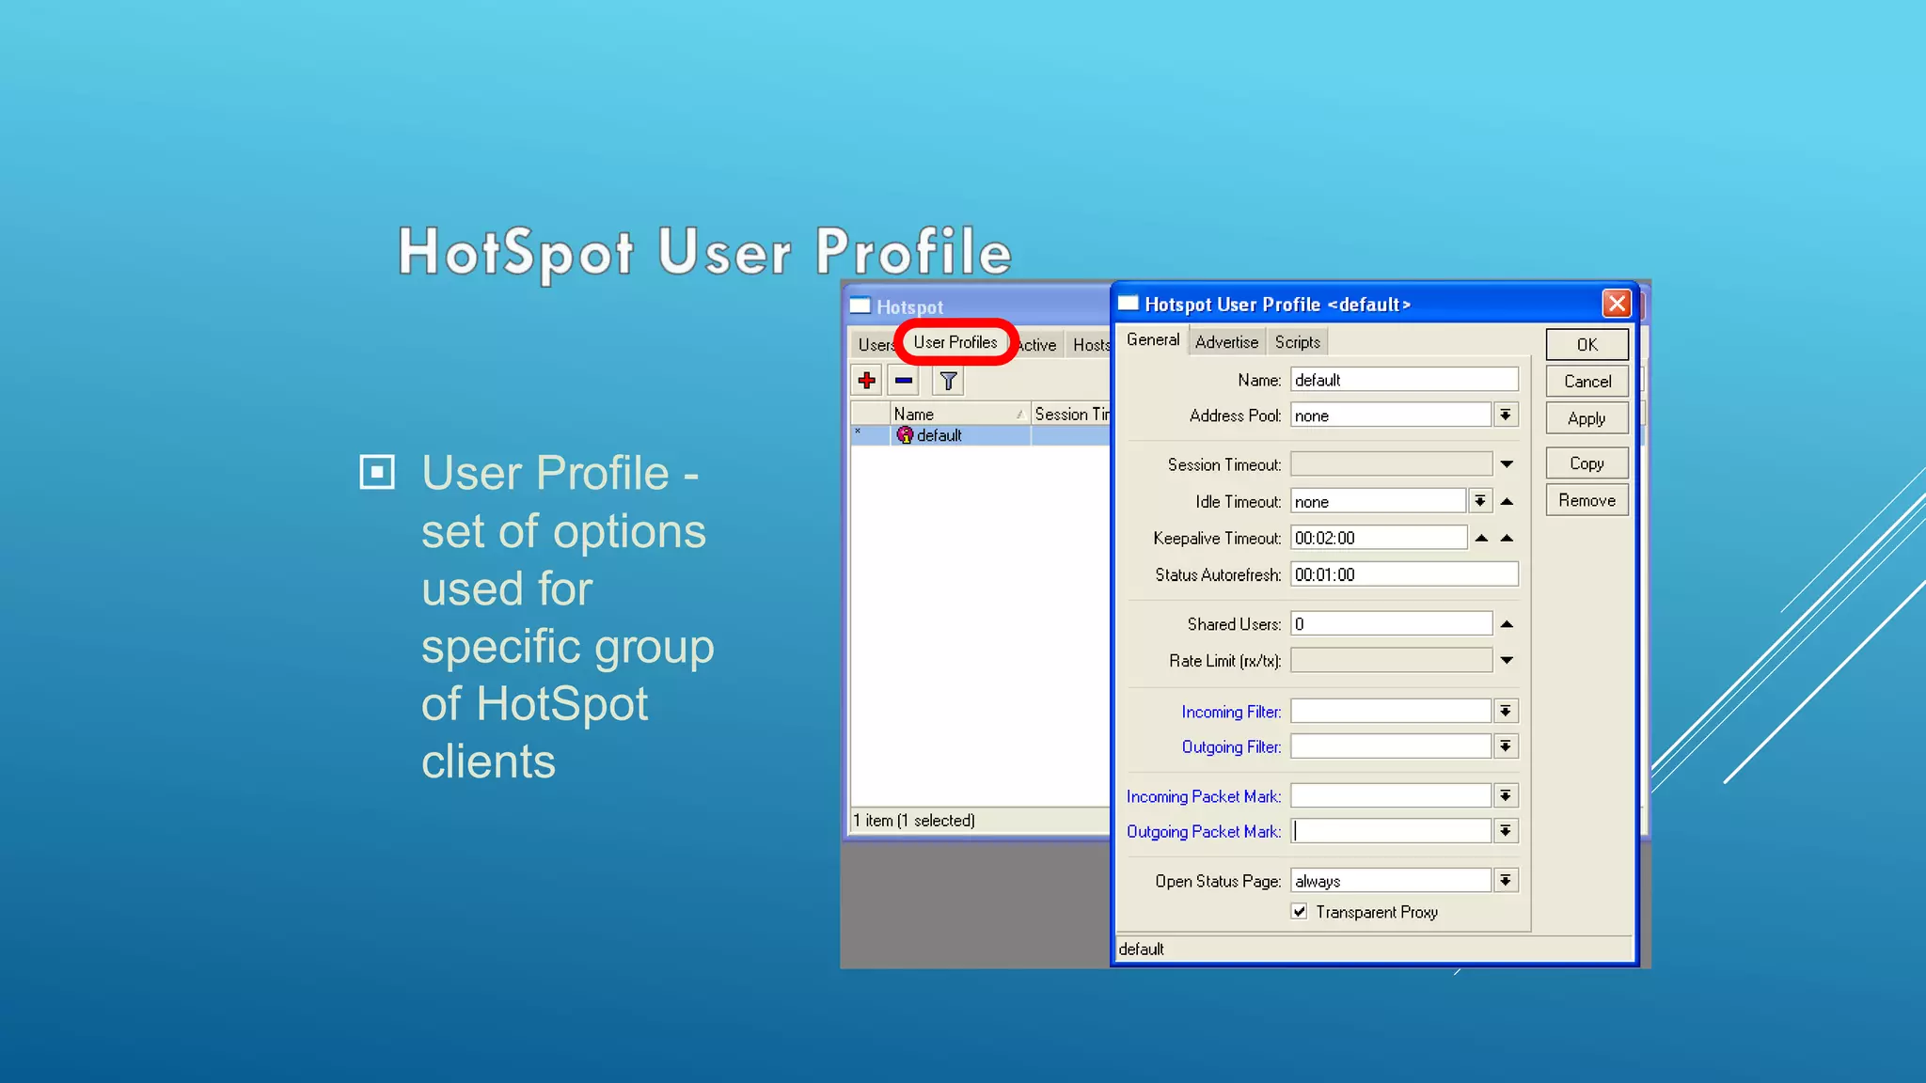This screenshot has height=1083, width=1926.
Task: Open the Idle Timeout dropdown arrow
Action: pyautogui.click(x=1480, y=501)
